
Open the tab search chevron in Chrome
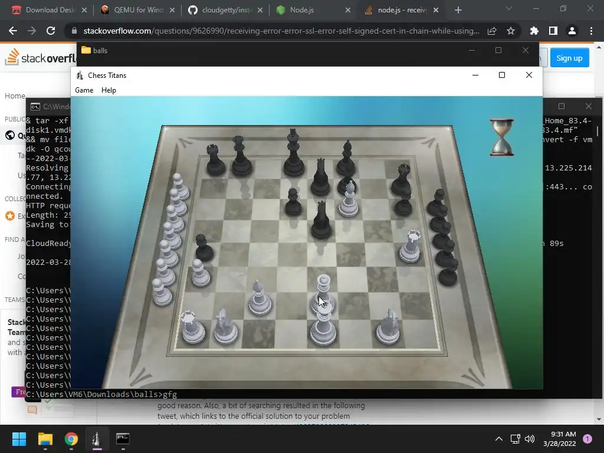(509, 8)
